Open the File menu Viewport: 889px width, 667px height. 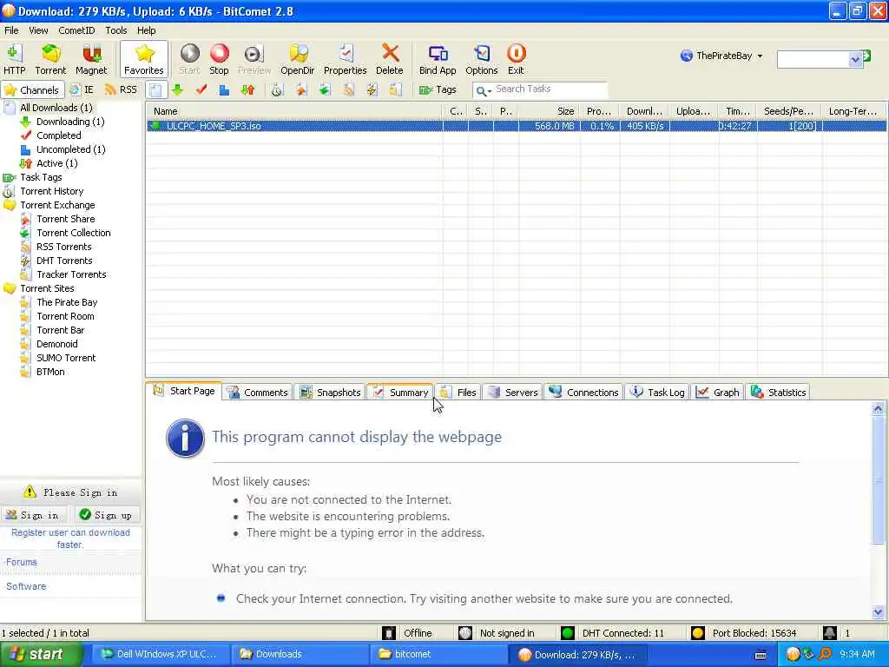[x=11, y=30]
